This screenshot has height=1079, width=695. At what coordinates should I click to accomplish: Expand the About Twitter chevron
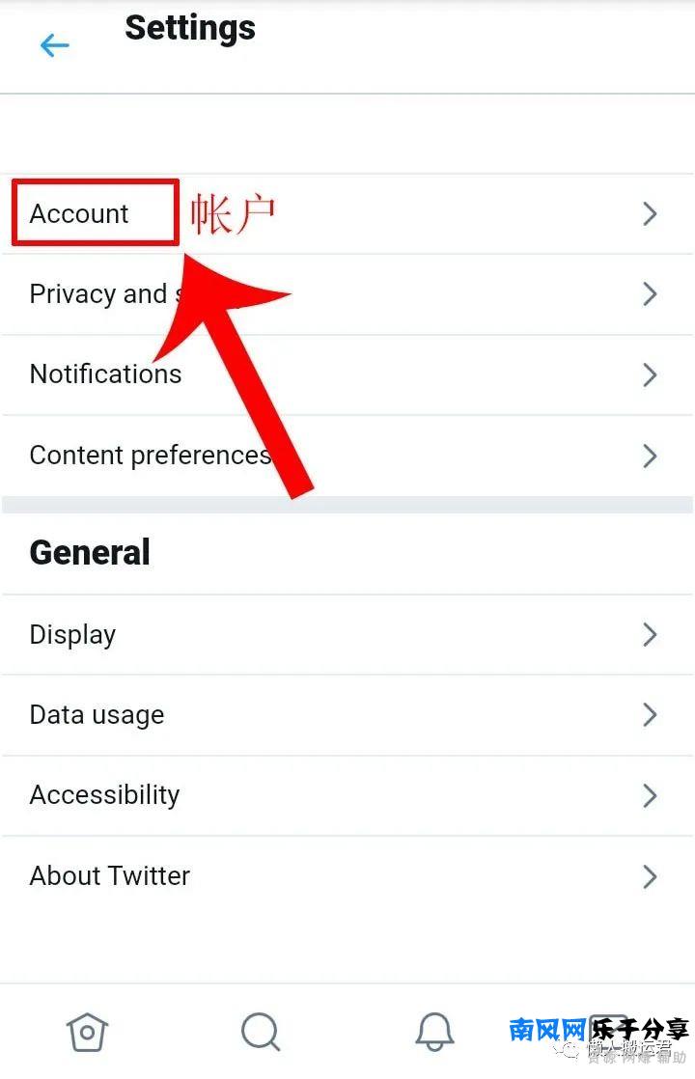pyautogui.click(x=650, y=876)
